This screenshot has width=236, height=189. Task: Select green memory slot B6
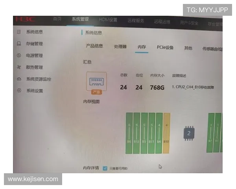(129, 133)
